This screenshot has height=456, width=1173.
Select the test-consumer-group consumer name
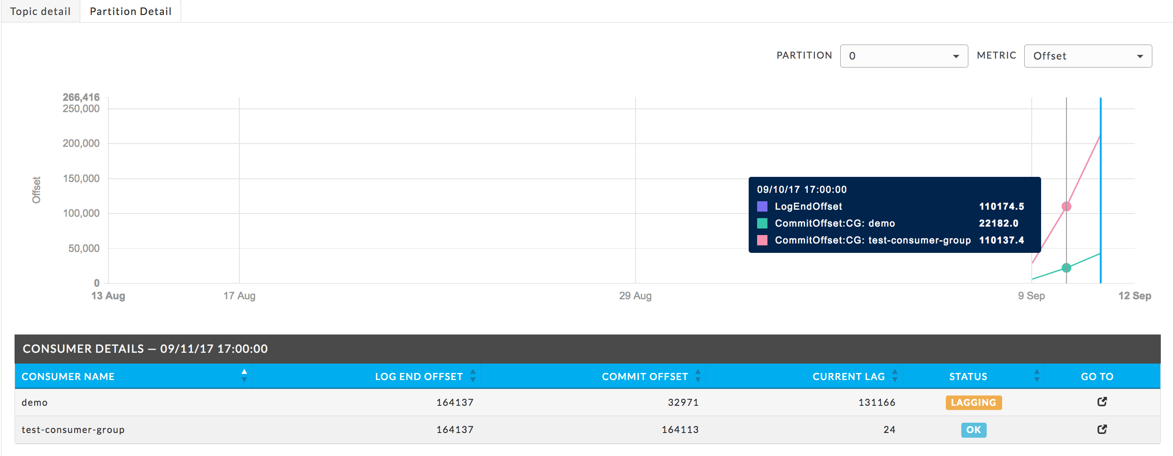73,430
